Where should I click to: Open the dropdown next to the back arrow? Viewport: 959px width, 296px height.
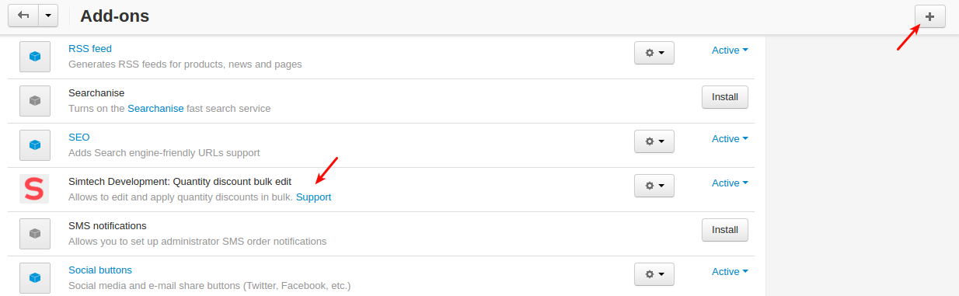(48, 16)
